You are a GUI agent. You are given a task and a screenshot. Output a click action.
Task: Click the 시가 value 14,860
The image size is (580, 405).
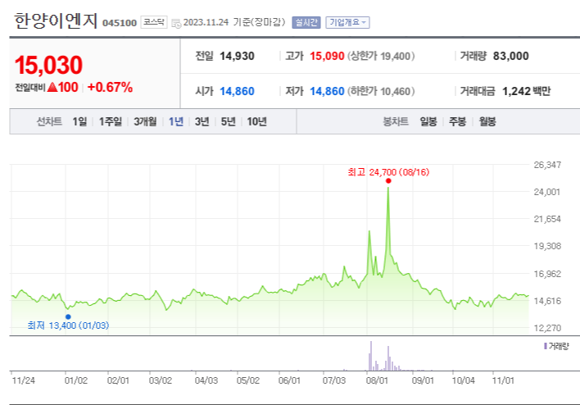pos(237,91)
